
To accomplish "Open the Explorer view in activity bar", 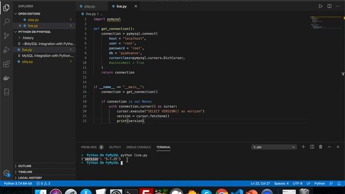I will coord(6,8).
